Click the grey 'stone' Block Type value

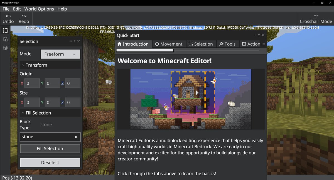pos(46,125)
